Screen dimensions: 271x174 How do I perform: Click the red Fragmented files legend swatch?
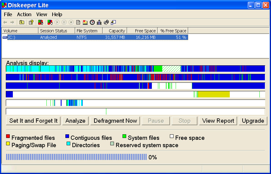click(x=8, y=136)
